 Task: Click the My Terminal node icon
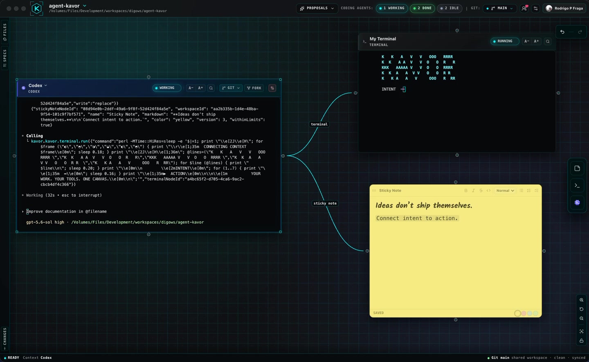point(364,41)
